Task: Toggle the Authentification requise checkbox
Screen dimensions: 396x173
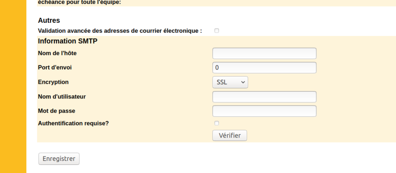Action: (217, 123)
